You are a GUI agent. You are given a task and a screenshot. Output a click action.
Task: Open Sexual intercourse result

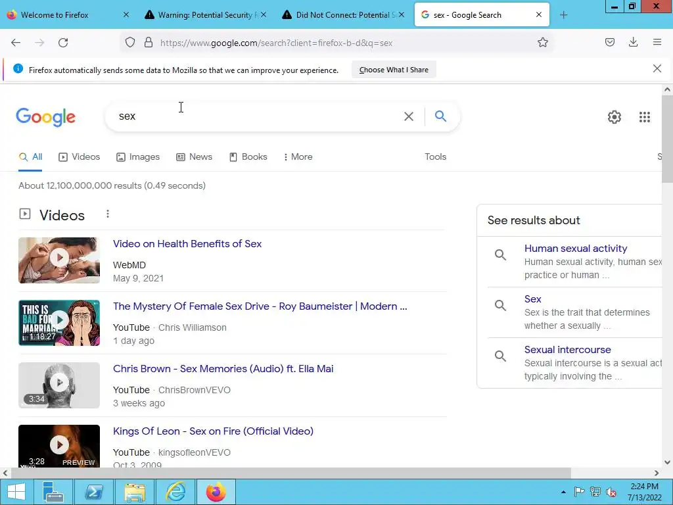[567, 350]
